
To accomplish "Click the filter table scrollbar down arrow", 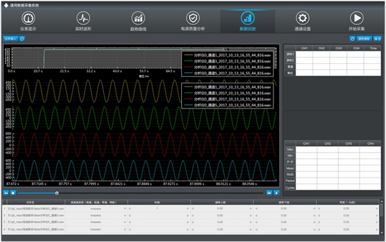I will pos(382,232).
